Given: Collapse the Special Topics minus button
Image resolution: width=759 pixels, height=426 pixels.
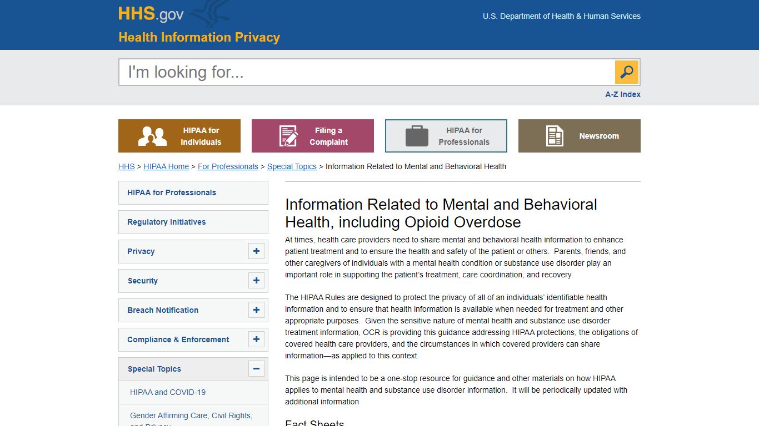Looking at the screenshot, I should coord(256,369).
